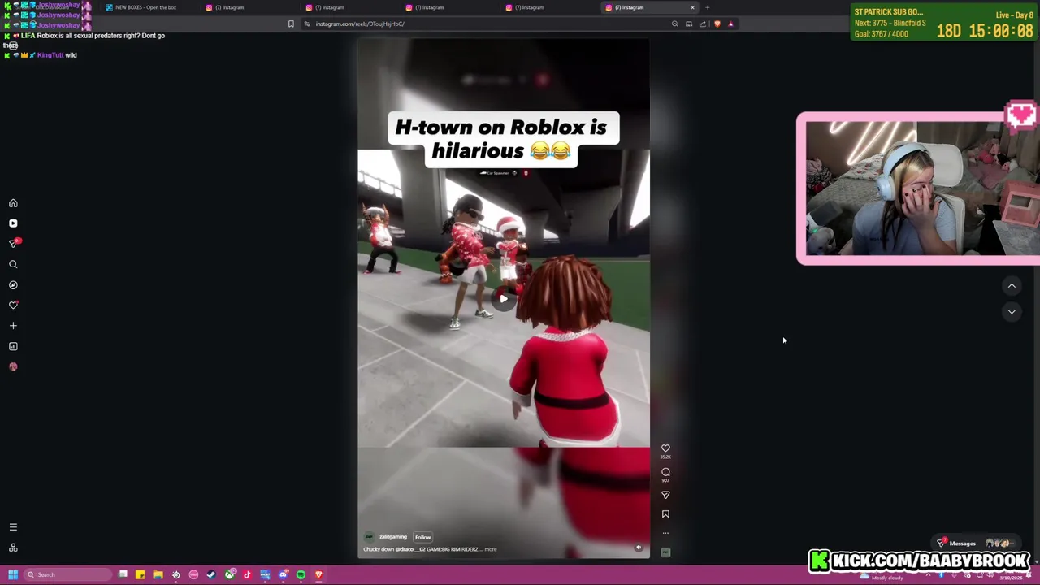Expand the caption with 'more'
Image resolution: width=1040 pixels, height=585 pixels.
click(490, 549)
